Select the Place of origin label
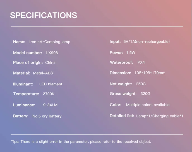Image resolution: width=192 pixels, height=152 pixels. (28, 62)
